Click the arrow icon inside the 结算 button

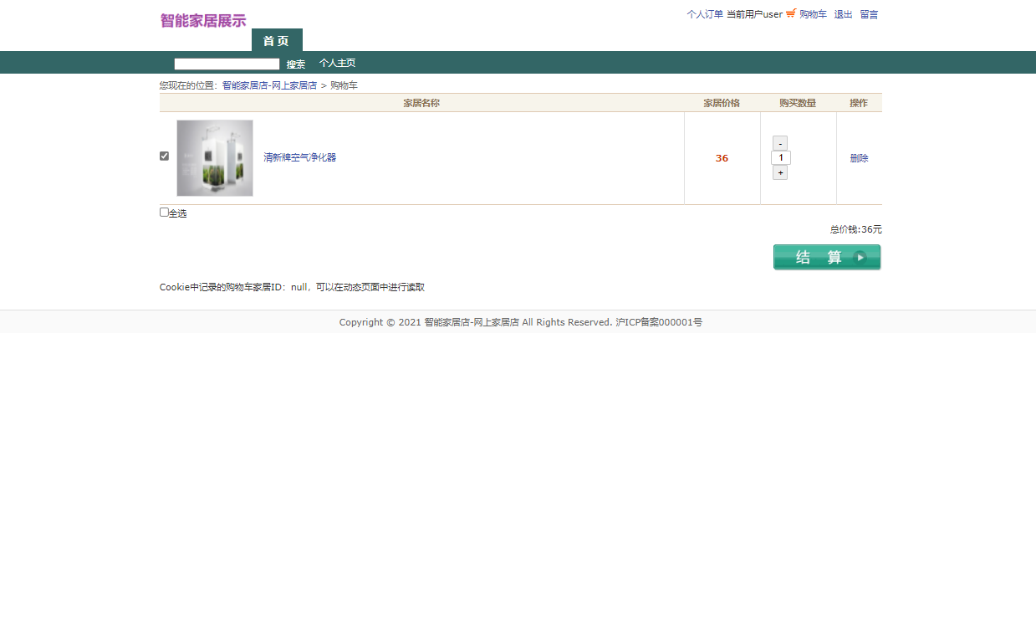click(861, 257)
